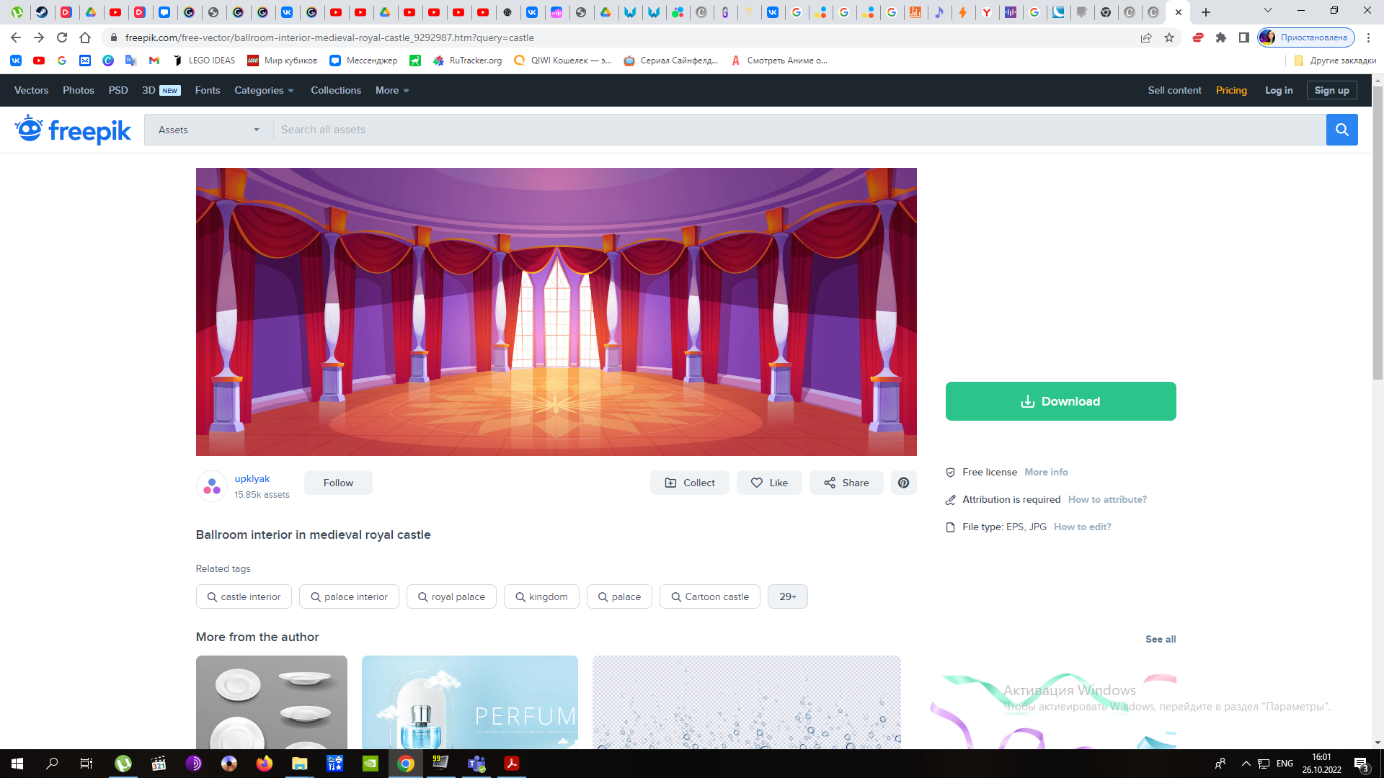This screenshot has height=778, width=1384.
Task: Collect this asset to a collection
Action: (690, 483)
